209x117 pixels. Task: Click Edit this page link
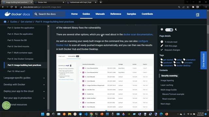[x=171, y=46]
